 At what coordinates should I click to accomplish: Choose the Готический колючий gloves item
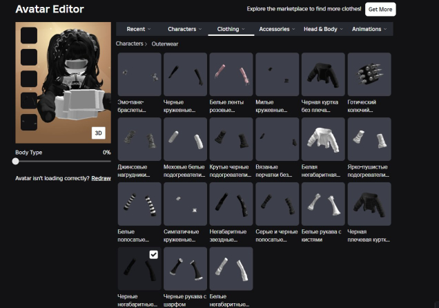(369, 74)
